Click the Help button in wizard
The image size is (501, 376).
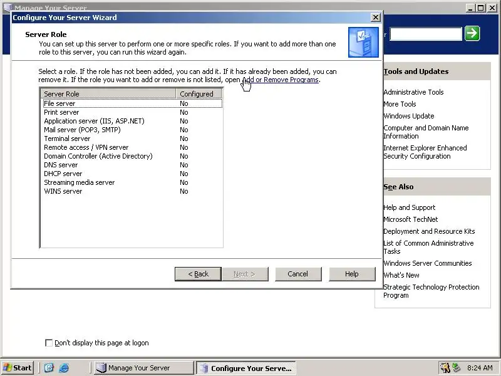point(352,274)
